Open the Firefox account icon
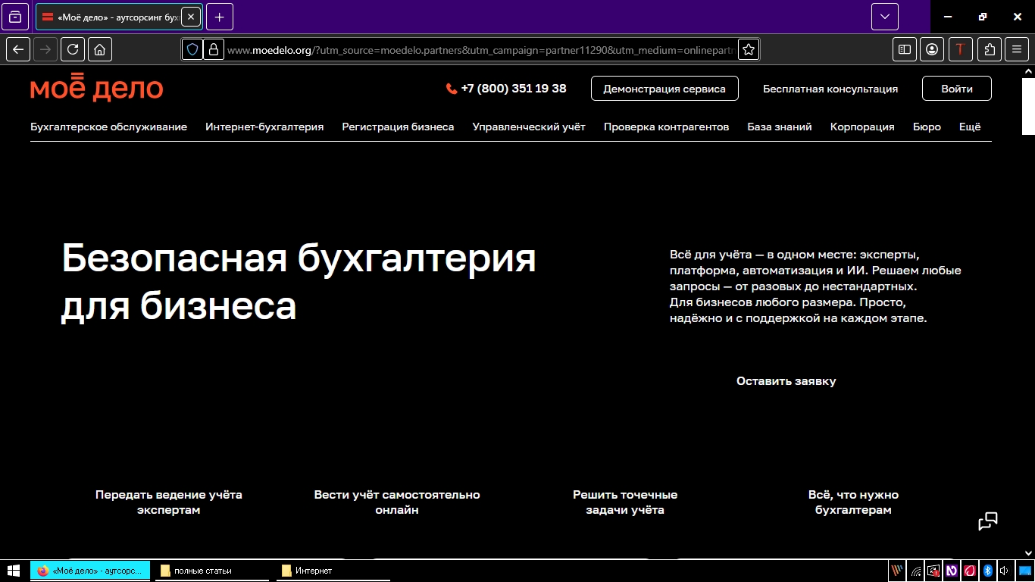Screen dimensions: 1035x582 point(932,49)
